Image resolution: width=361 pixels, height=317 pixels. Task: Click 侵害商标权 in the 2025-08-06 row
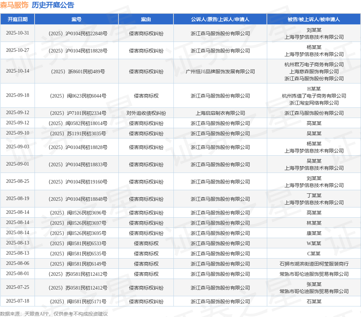pyautogui.click(x=146, y=264)
